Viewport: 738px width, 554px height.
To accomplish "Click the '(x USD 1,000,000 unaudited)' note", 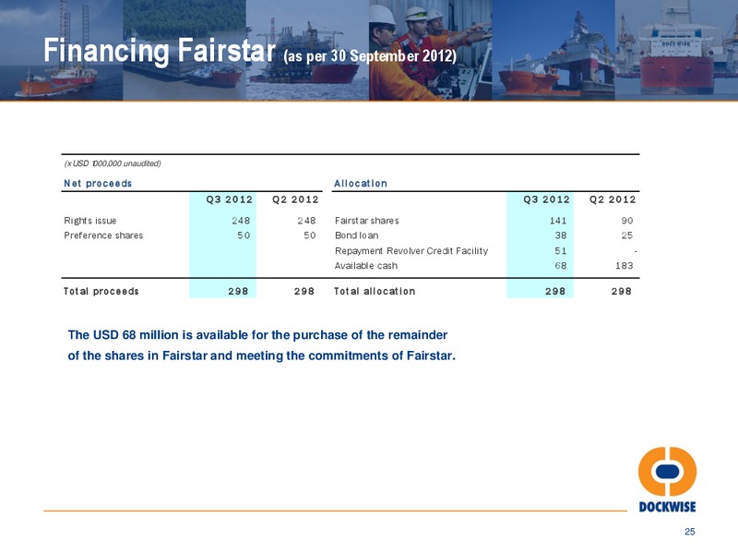I will pos(113,163).
